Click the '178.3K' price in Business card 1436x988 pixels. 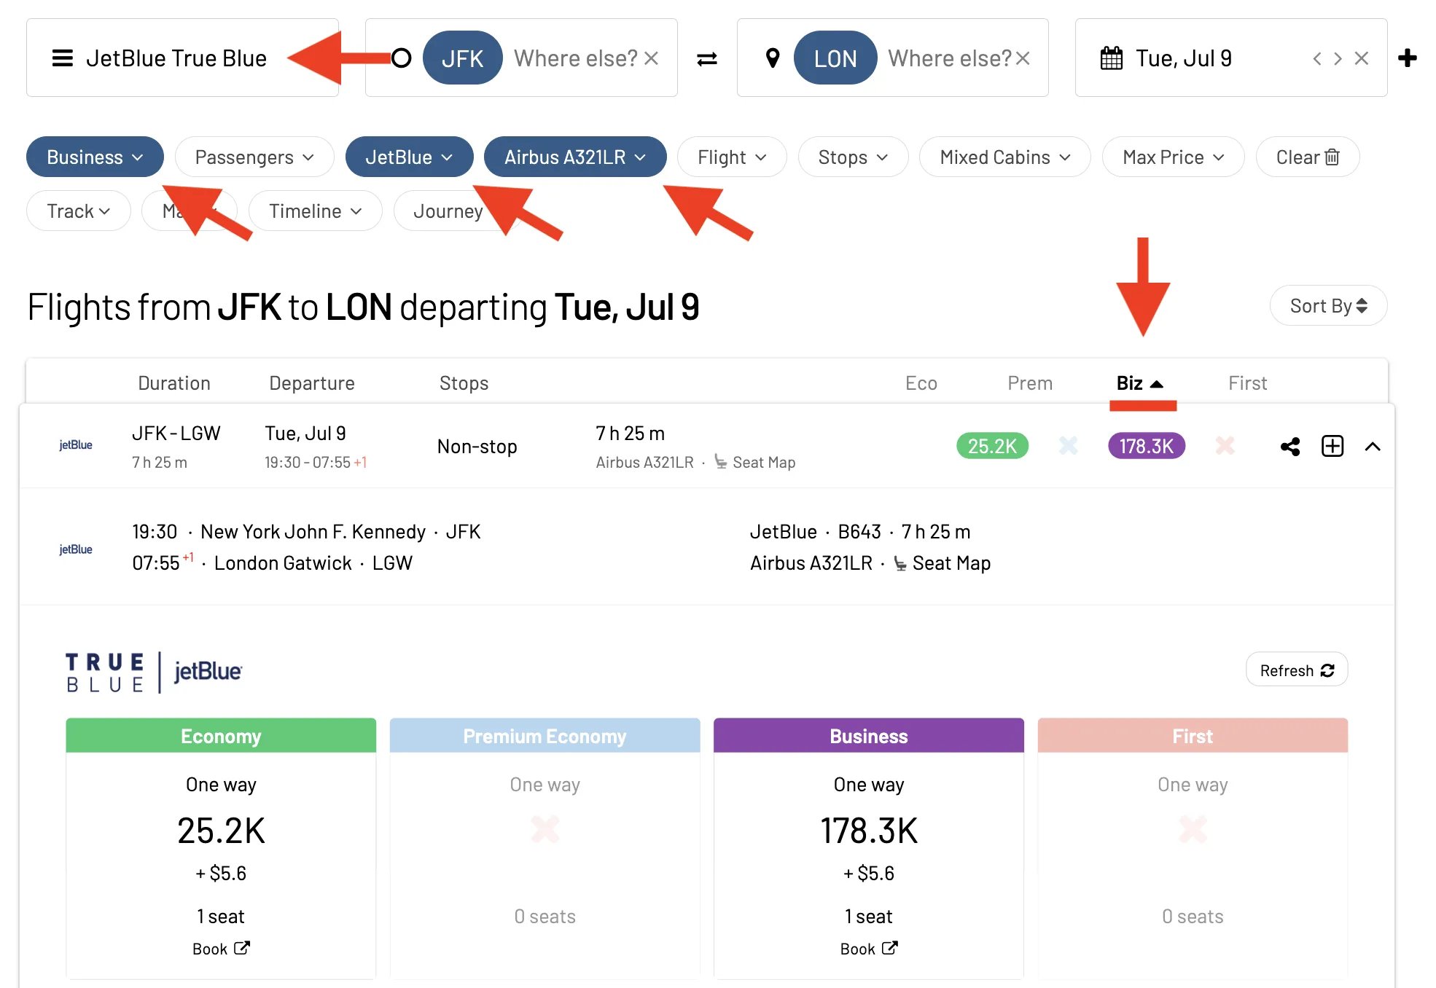coord(869,831)
